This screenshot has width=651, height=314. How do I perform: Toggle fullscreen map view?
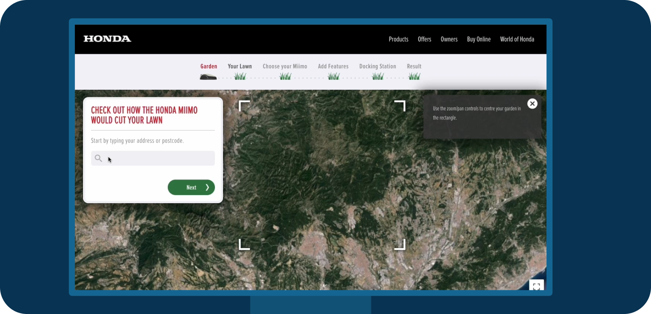(537, 286)
